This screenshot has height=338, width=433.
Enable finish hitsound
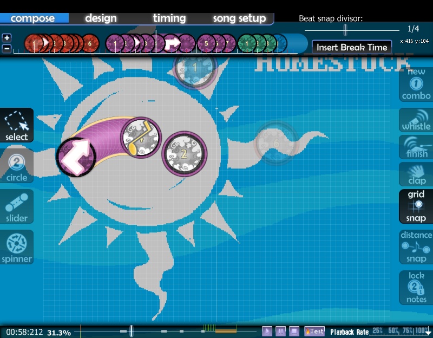point(416,147)
